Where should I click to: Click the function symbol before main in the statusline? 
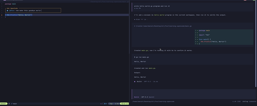(12, 104)
